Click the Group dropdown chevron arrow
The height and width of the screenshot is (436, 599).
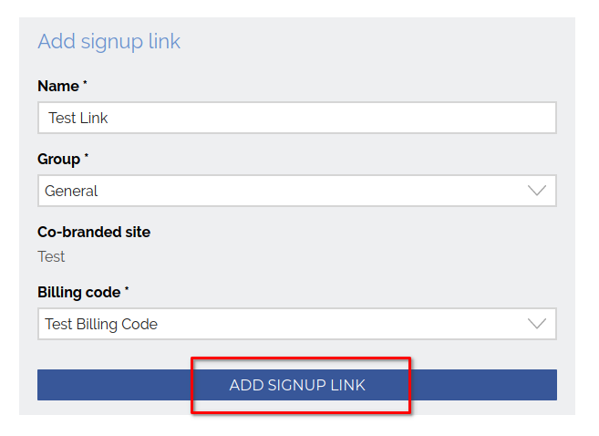pyautogui.click(x=537, y=191)
